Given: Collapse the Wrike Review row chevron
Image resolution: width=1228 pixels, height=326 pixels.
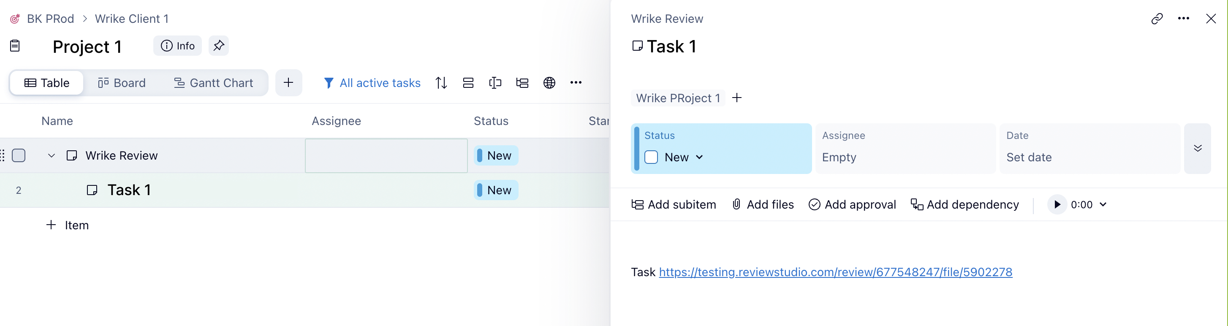Looking at the screenshot, I should (52, 156).
